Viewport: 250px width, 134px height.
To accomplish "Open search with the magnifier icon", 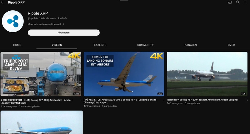I will point(238,2).
